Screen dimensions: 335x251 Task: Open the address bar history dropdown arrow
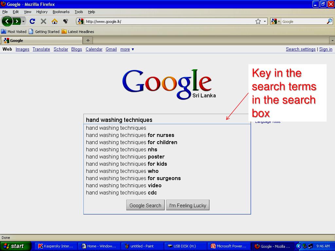click(x=265, y=21)
